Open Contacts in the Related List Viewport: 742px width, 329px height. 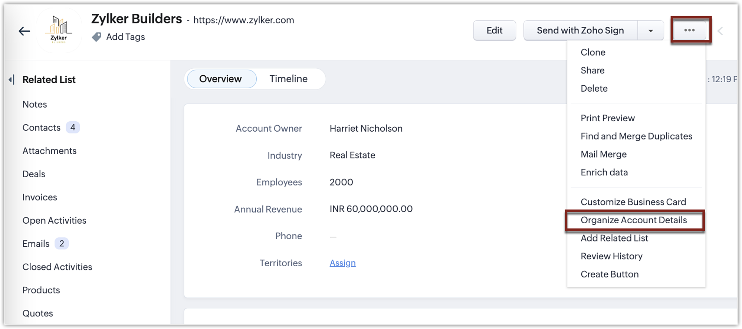41,128
